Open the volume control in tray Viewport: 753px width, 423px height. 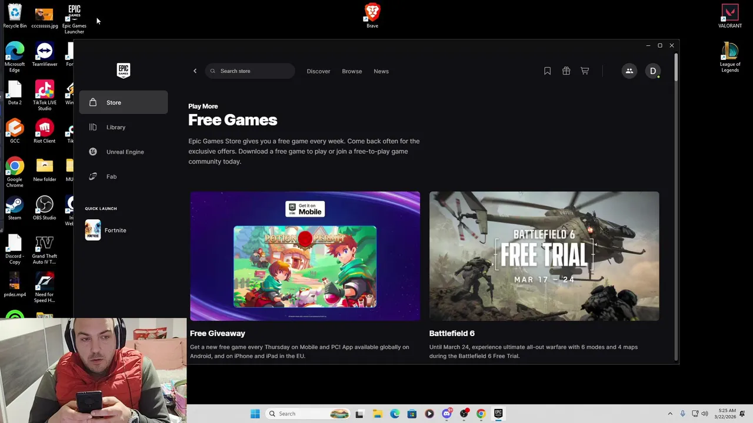coord(705,414)
